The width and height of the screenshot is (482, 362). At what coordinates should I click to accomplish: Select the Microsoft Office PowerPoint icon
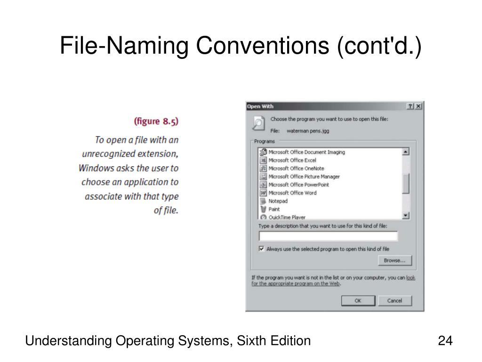click(263, 185)
